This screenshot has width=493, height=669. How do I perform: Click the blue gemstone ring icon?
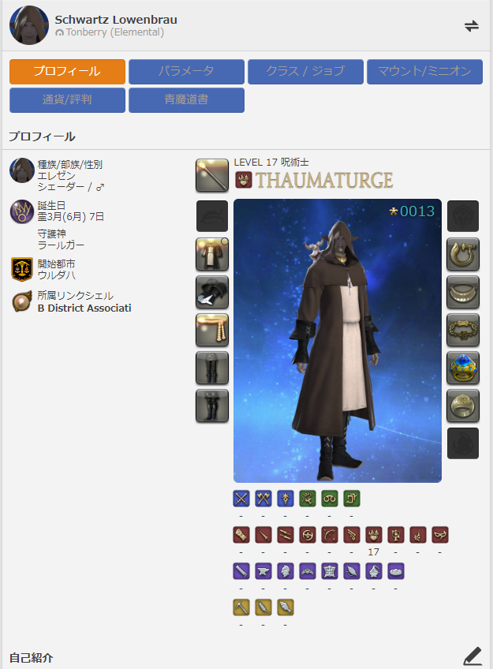(463, 368)
